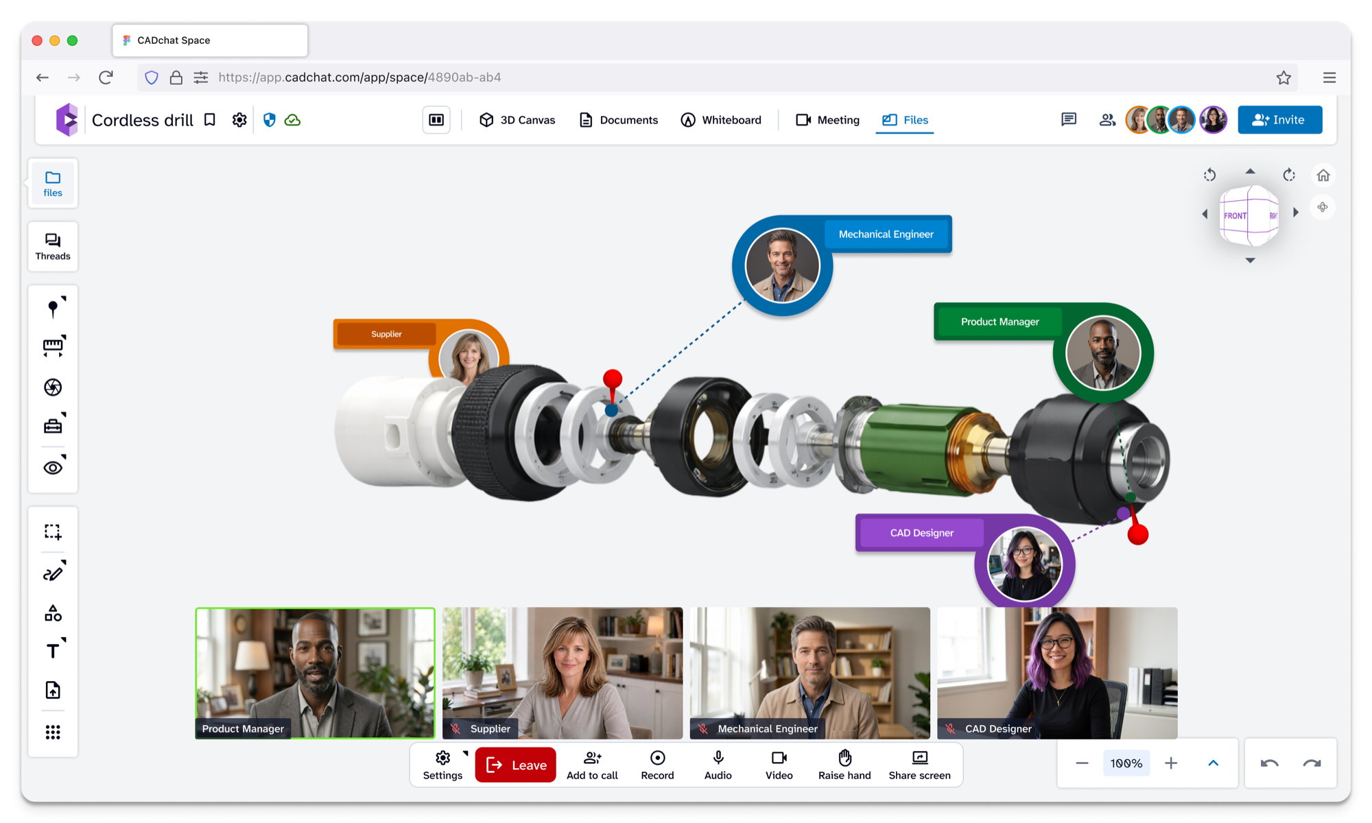Click the Invite button
This screenshot has height=823, width=1372.
pos(1280,120)
